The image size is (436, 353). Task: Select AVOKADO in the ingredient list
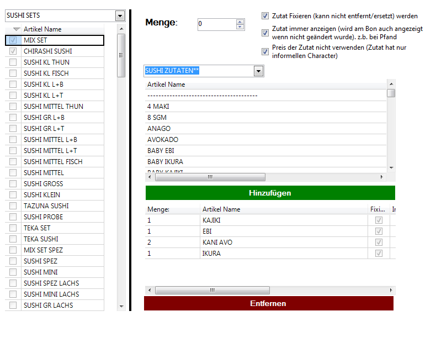163,140
